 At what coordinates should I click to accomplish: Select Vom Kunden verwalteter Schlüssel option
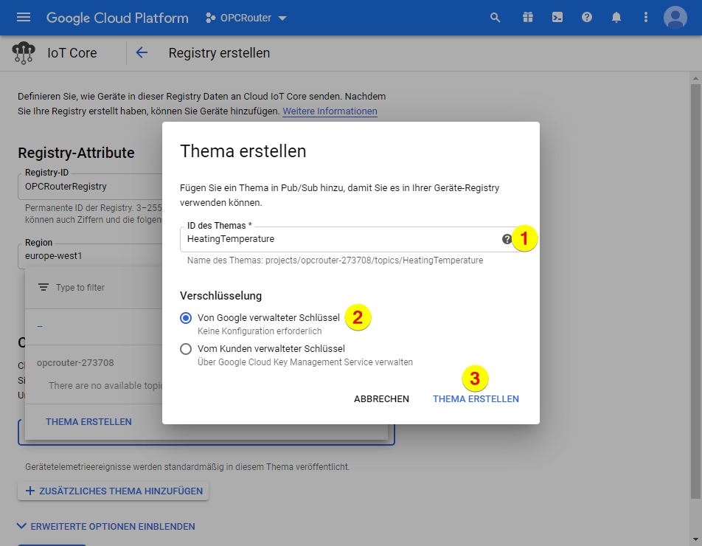[x=186, y=349]
